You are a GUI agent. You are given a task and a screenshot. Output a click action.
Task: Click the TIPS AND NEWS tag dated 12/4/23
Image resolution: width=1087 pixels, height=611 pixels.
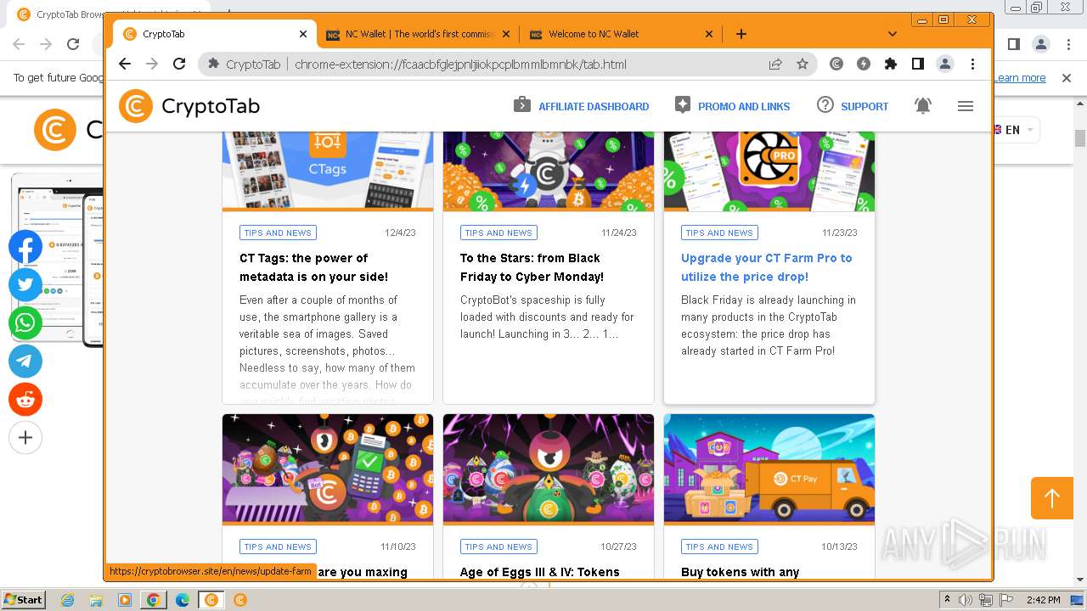click(278, 233)
